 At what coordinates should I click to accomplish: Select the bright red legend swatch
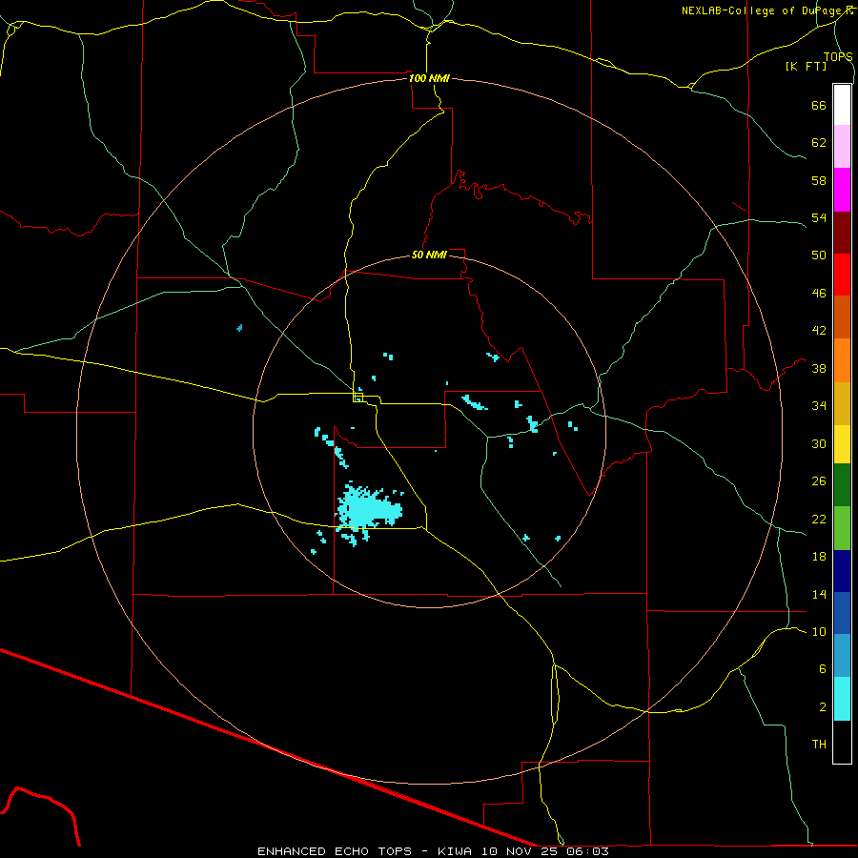(x=842, y=275)
